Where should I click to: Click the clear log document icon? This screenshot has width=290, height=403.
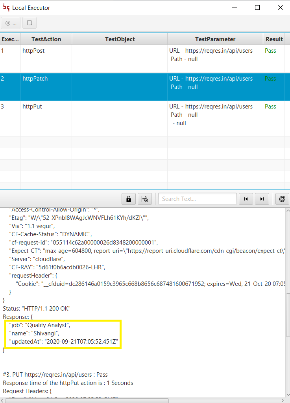point(145,199)
